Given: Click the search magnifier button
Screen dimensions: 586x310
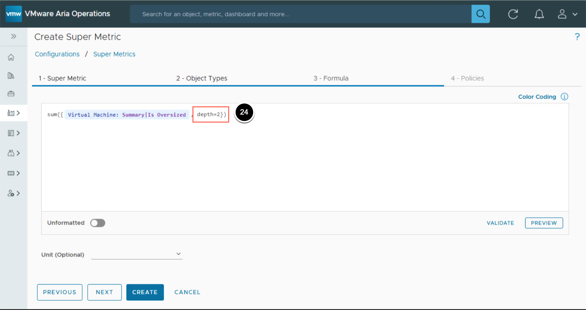Looking at the screenshot, I should pos(480,14).
